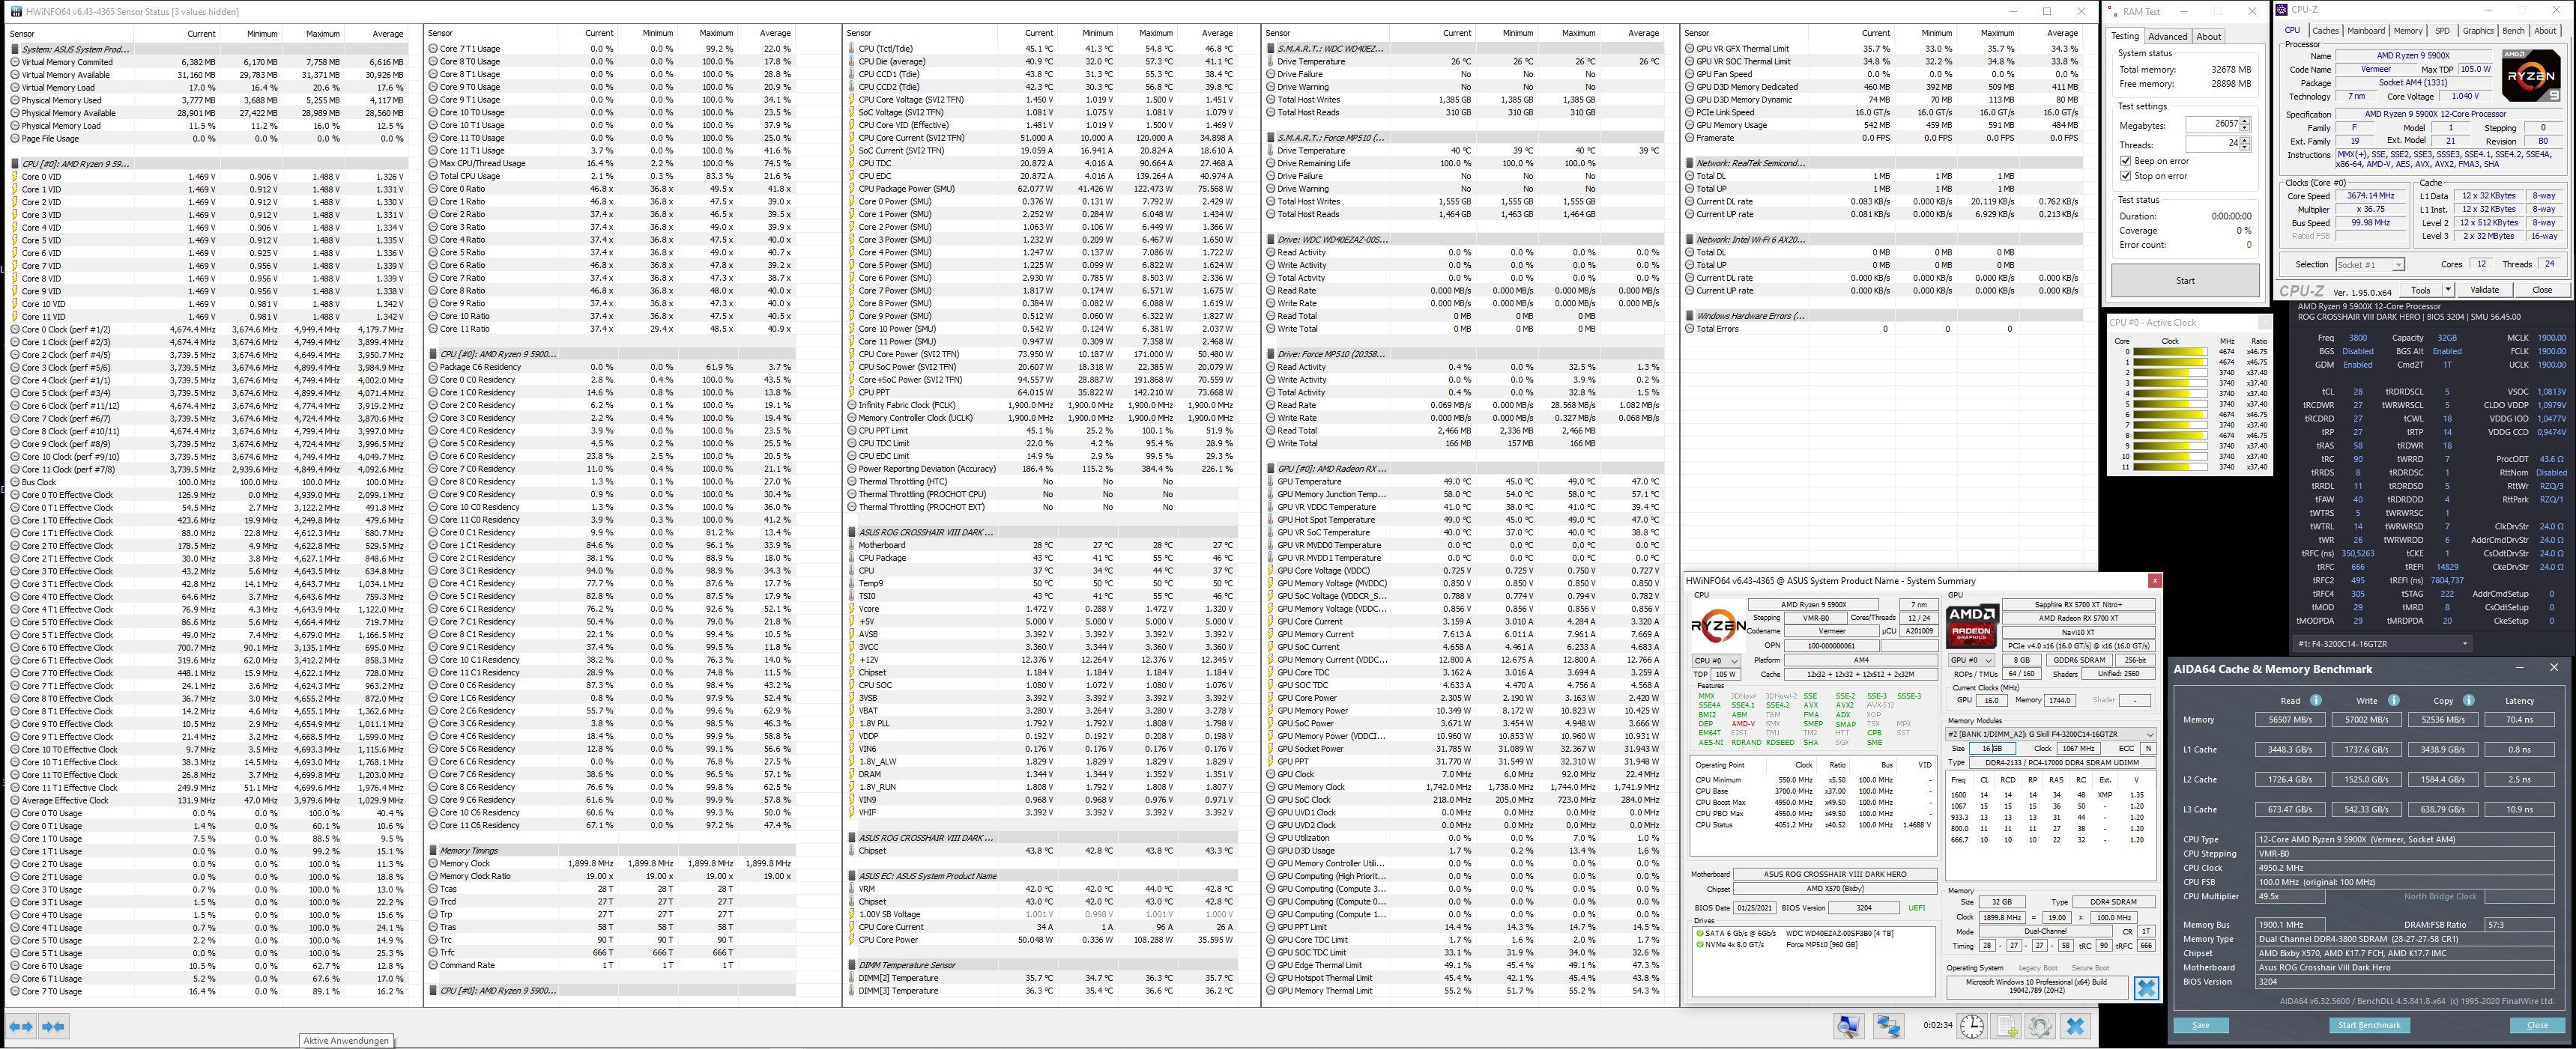Increase the Megabytes spinner in RAM Test
This screenshot has width=2576, height=1049.
coord(2245,121)
